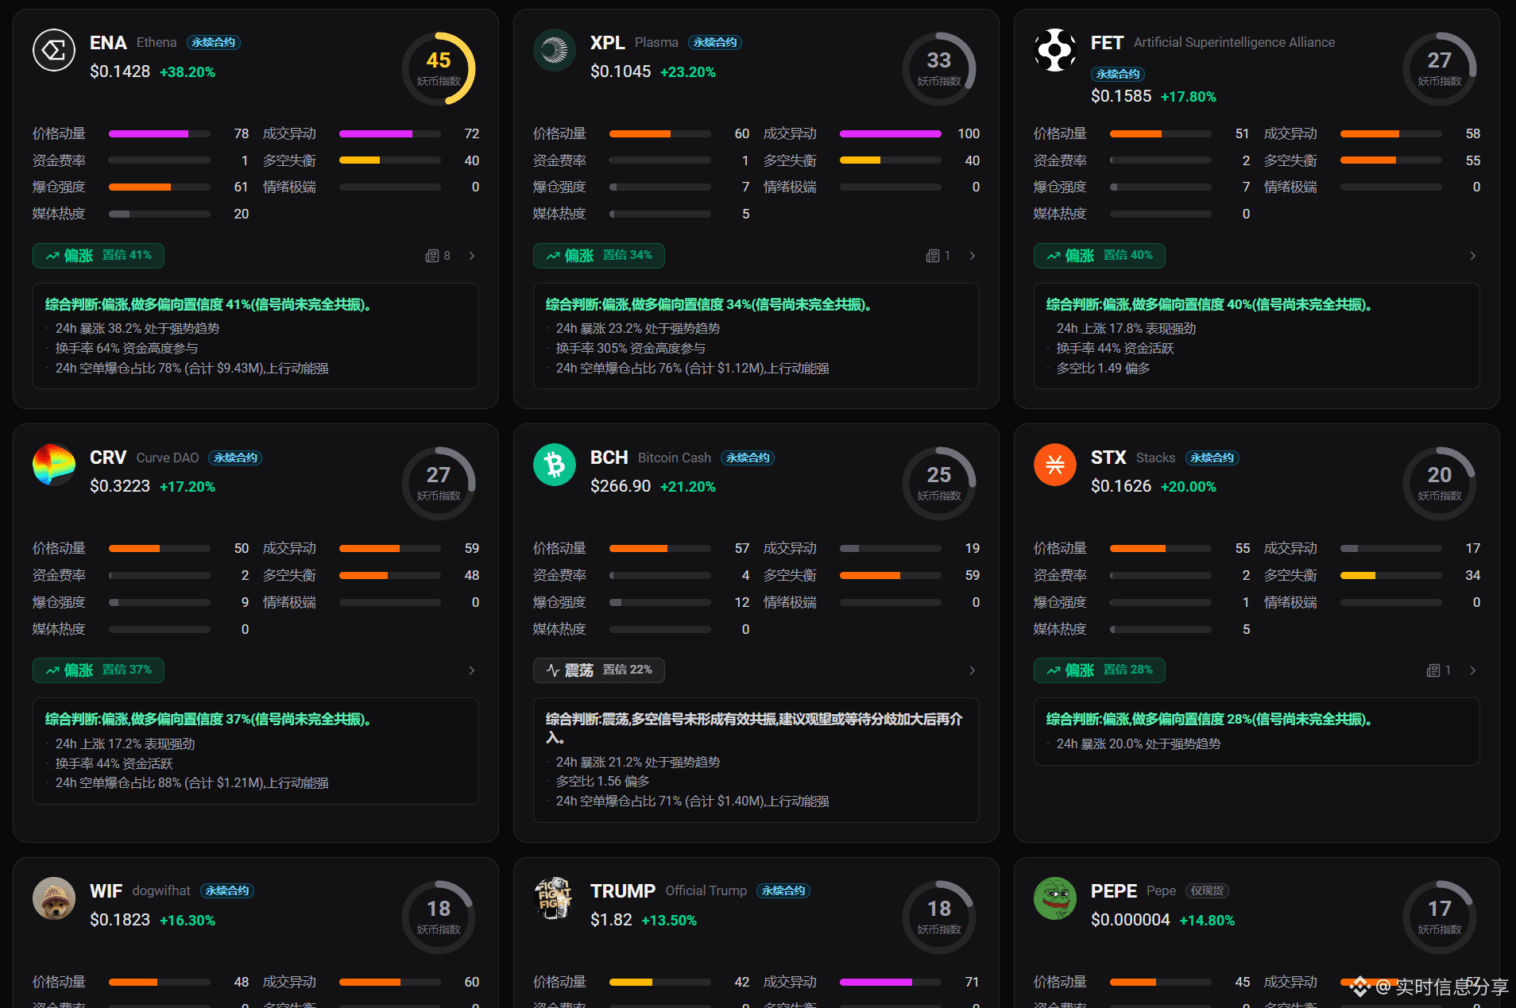Click the CRV Curve DAO logo
This screenshot has height=1008, width=1516.
[x=54, y=465]
